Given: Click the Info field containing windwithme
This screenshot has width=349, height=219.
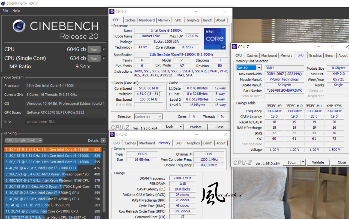Looking at the screenshot, I should tap(65, 122).
